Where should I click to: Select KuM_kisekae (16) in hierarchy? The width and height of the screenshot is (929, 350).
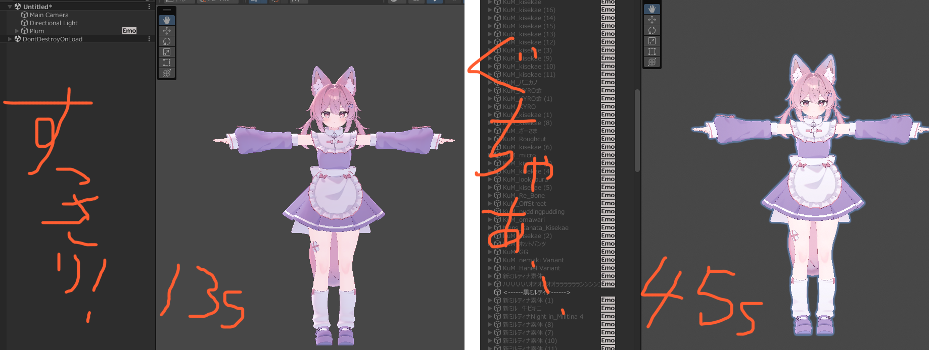[529, 10]
